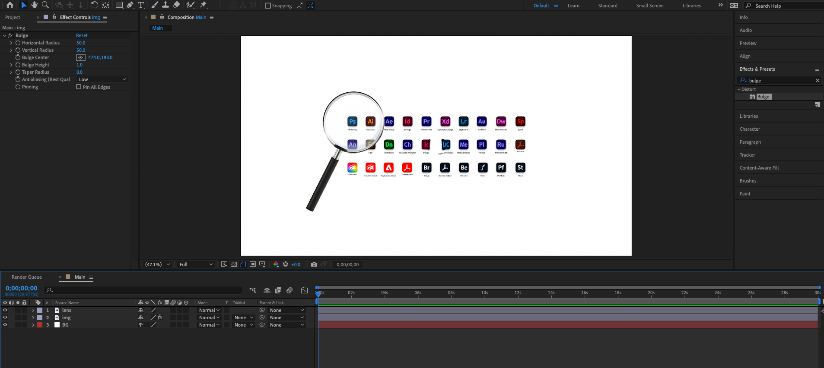Expand the img layer properties

pyautogui.click(x=33, y=318)
